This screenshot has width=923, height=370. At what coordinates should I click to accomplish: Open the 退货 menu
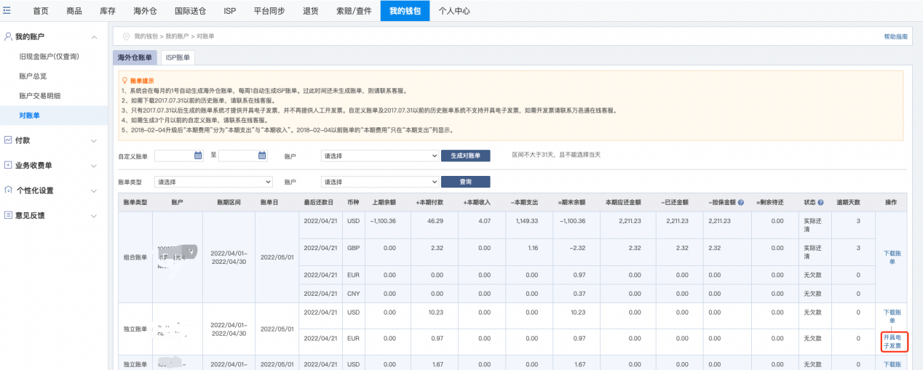pos(310,11)
